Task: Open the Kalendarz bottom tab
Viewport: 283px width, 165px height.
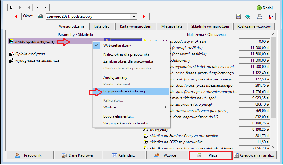Action: click(124, 155)
